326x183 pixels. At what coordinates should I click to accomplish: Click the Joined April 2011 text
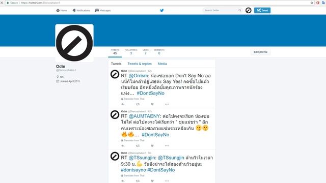click(x=70, y=81)
